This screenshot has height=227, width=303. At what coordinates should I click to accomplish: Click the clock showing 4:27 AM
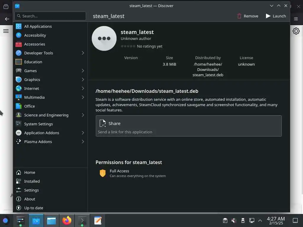click(x=276, y=220)
